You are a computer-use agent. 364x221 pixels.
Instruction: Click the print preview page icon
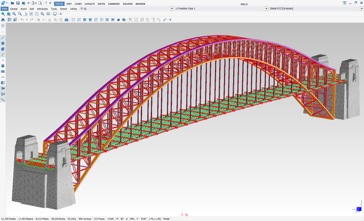point(40,3)
